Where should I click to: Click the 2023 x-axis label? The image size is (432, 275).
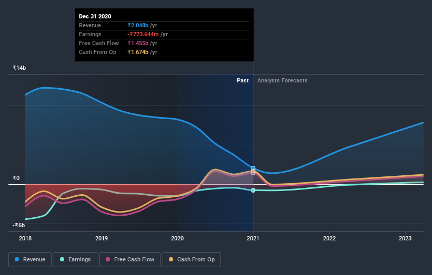pos(405,238)
